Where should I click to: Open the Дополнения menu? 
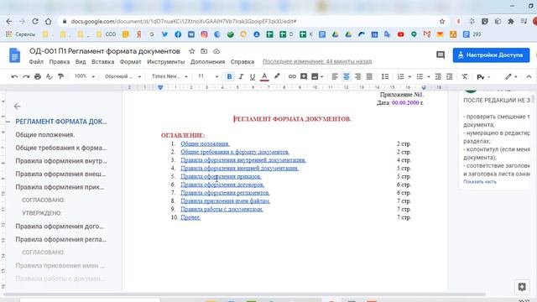pyautogui.click(x=207, y=61)
